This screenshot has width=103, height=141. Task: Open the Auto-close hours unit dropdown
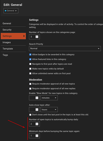49,109
